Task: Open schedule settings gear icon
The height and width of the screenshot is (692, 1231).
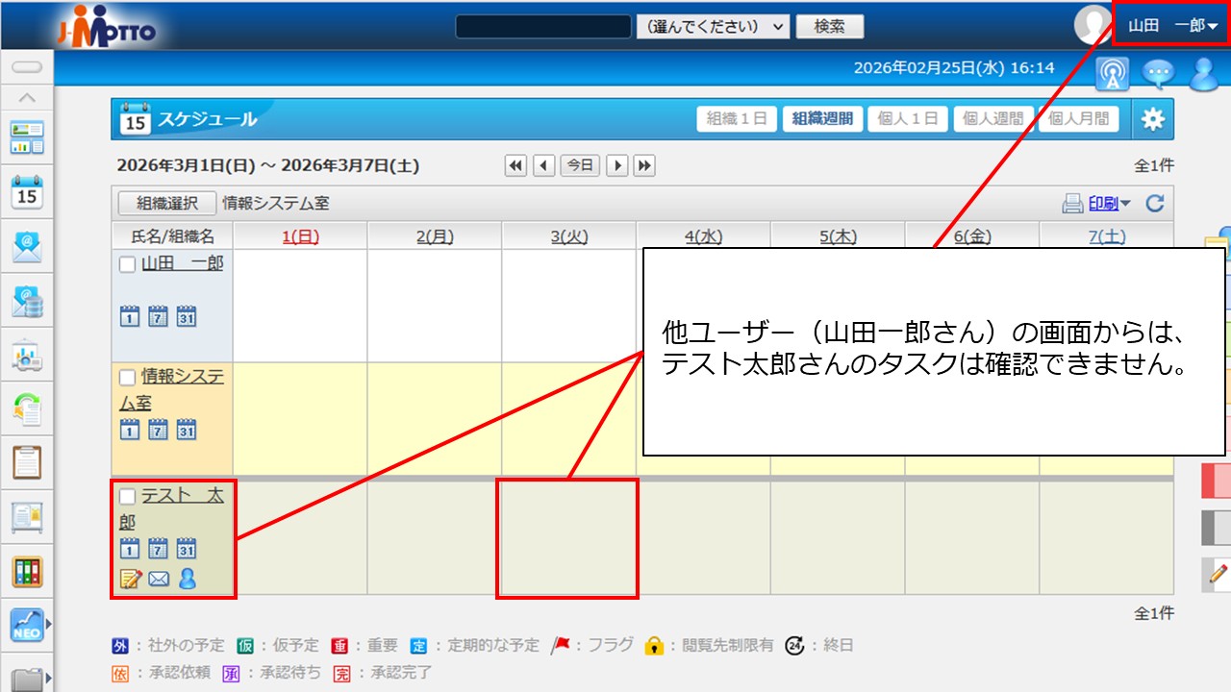Action: [x=1152, y=119]
